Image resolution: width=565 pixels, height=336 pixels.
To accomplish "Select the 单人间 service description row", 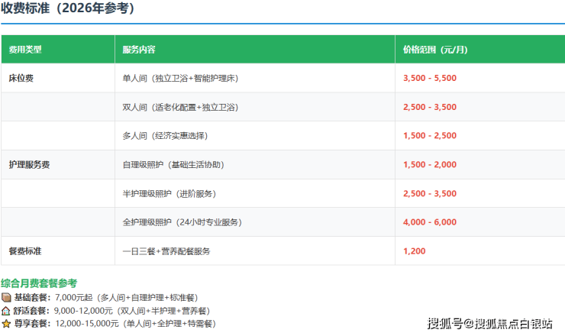I will [186, 78].
